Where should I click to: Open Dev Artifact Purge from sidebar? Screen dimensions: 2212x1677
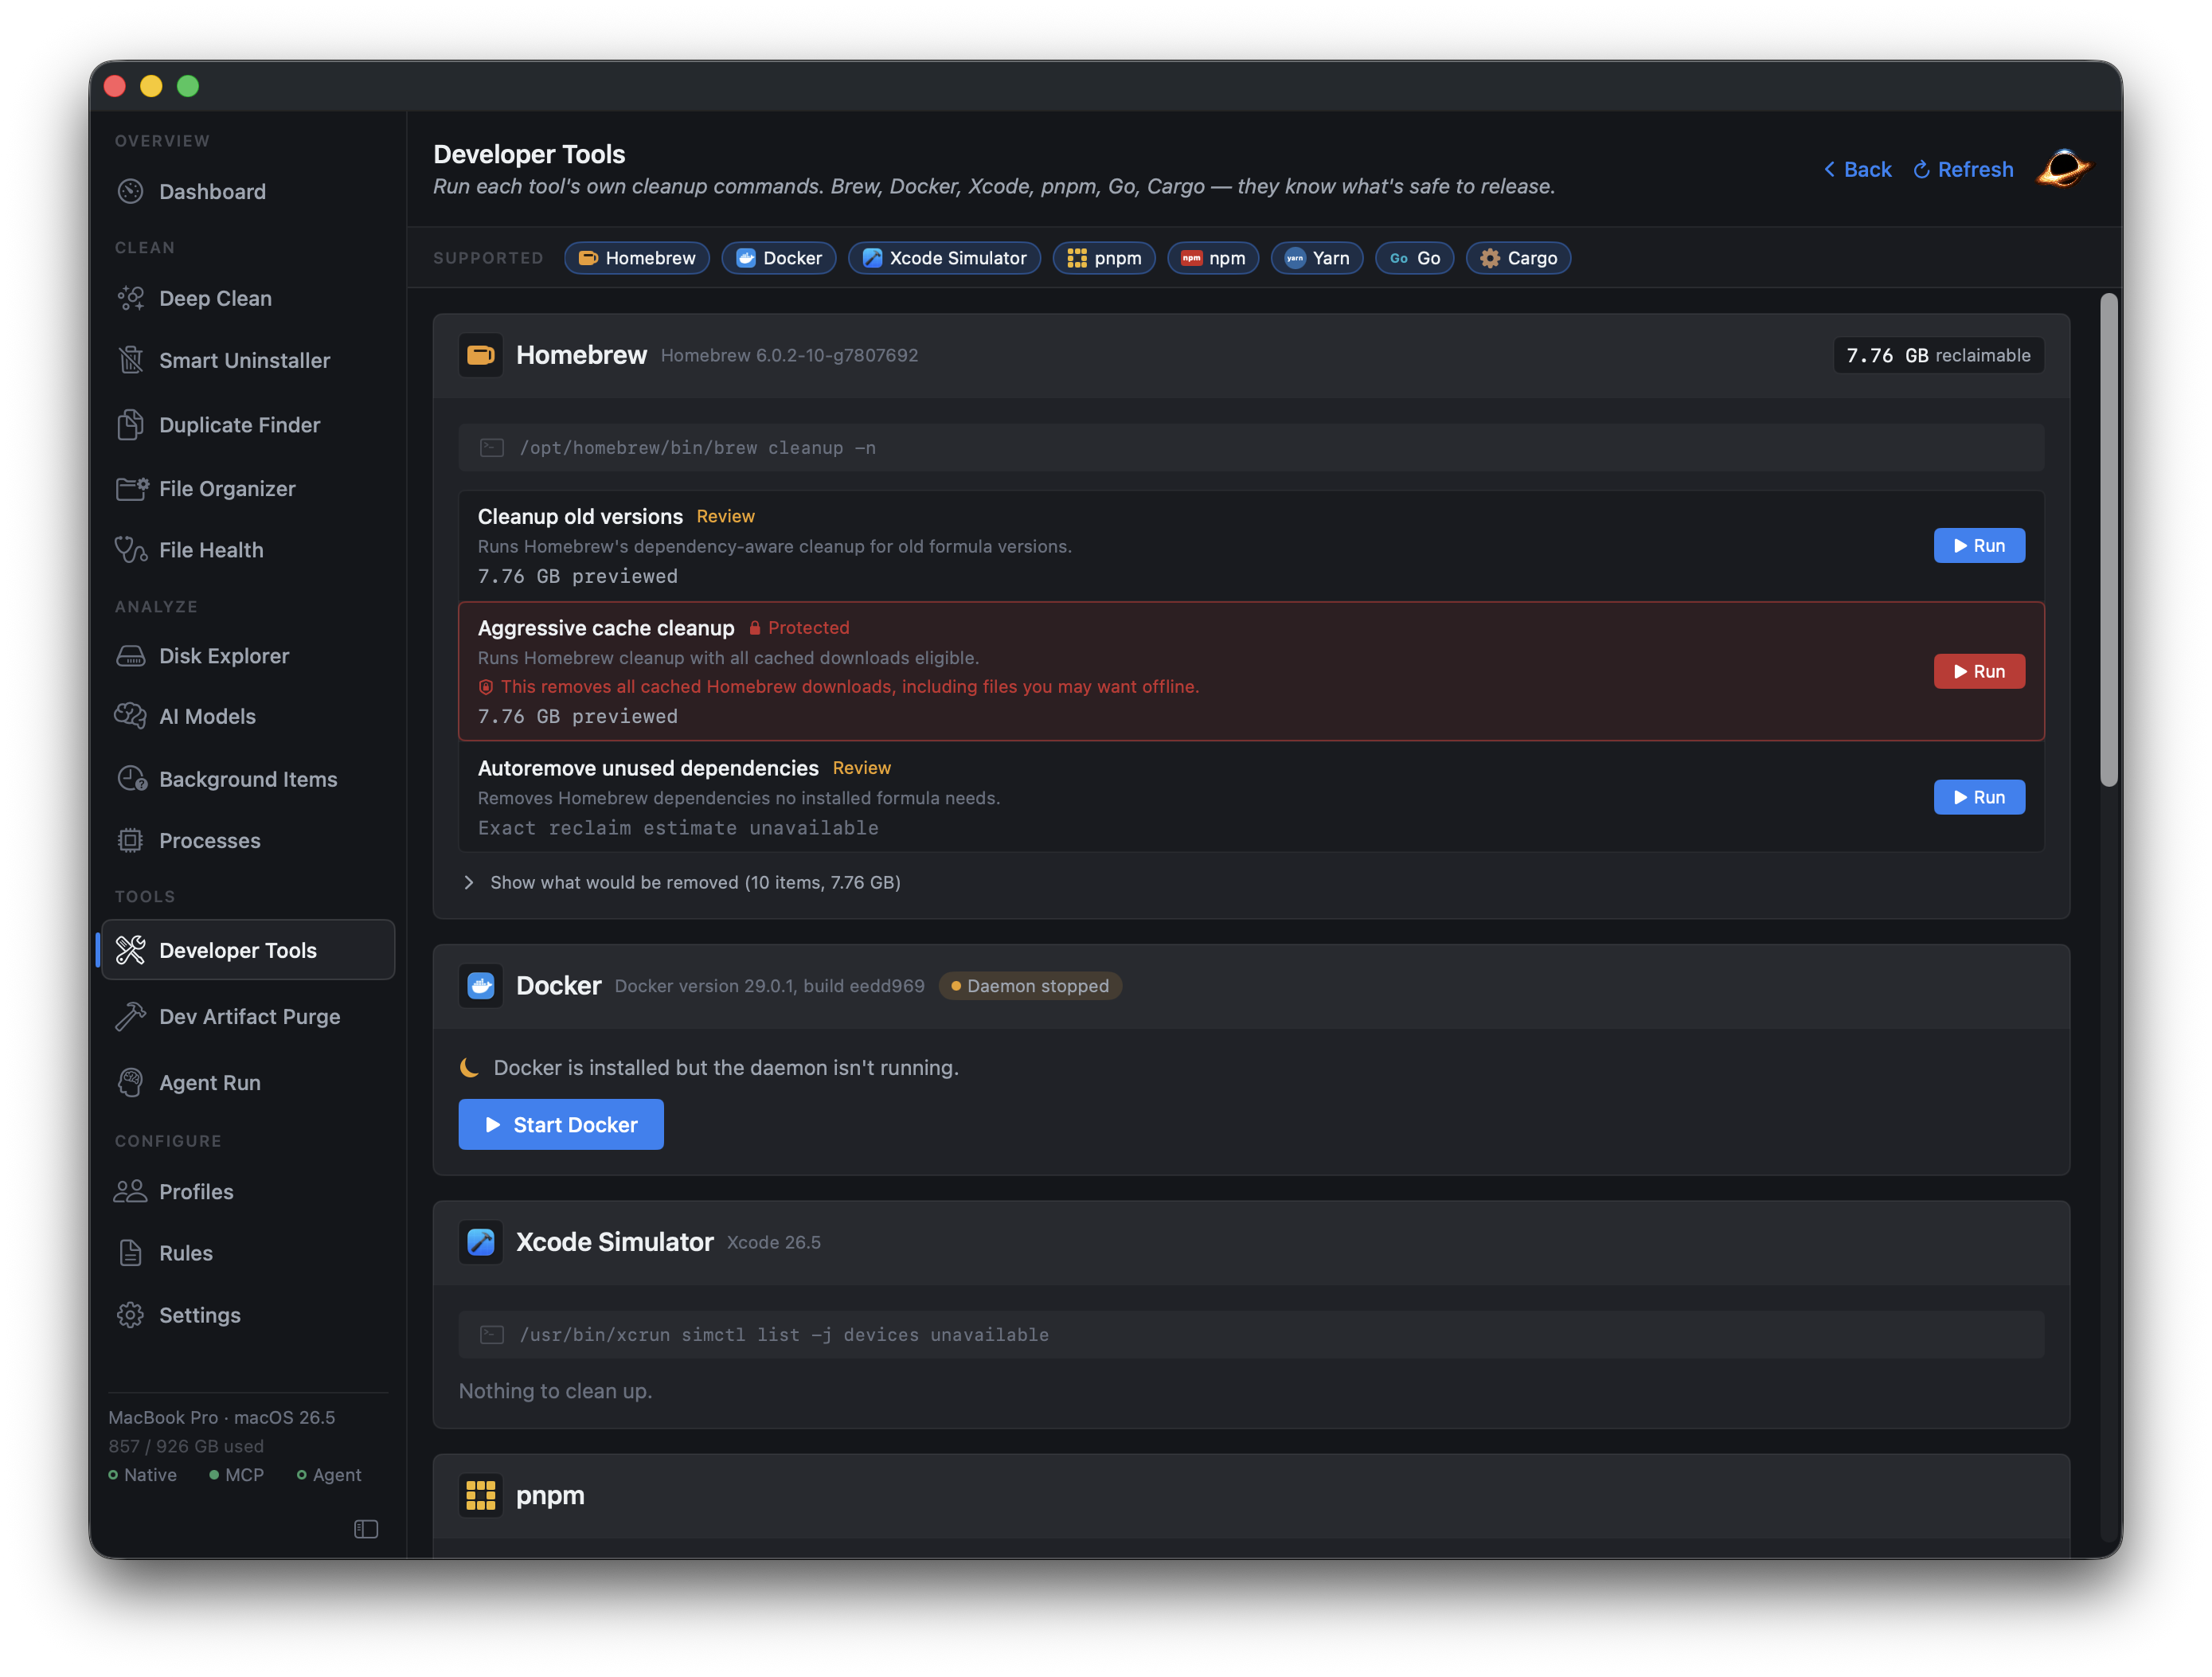[x=247, y=1016]
